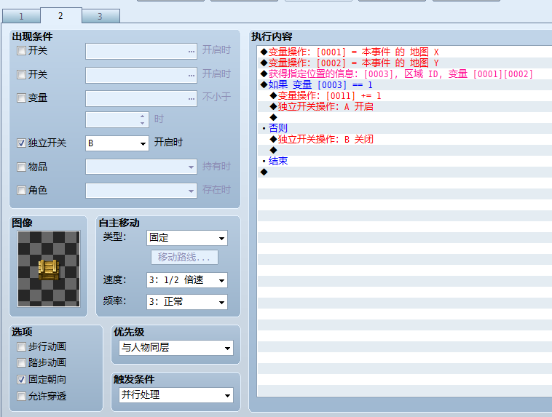Click the 变量 selection field
This screenshot has width=552, height=417.
point(141,98)
